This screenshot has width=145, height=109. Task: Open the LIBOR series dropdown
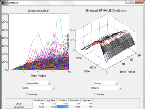coord(39,88)
